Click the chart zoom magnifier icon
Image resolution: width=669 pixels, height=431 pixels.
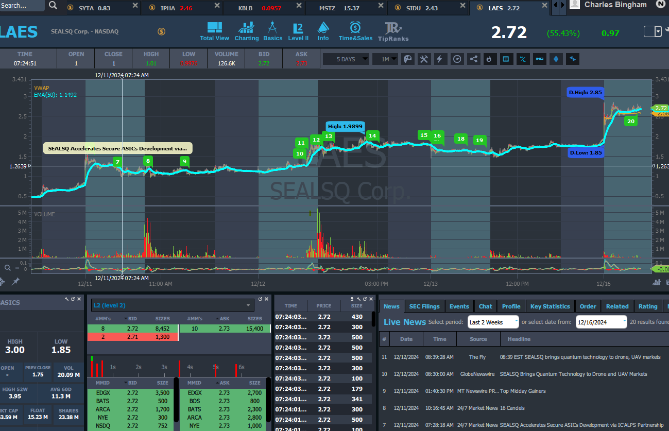point(7,268)
